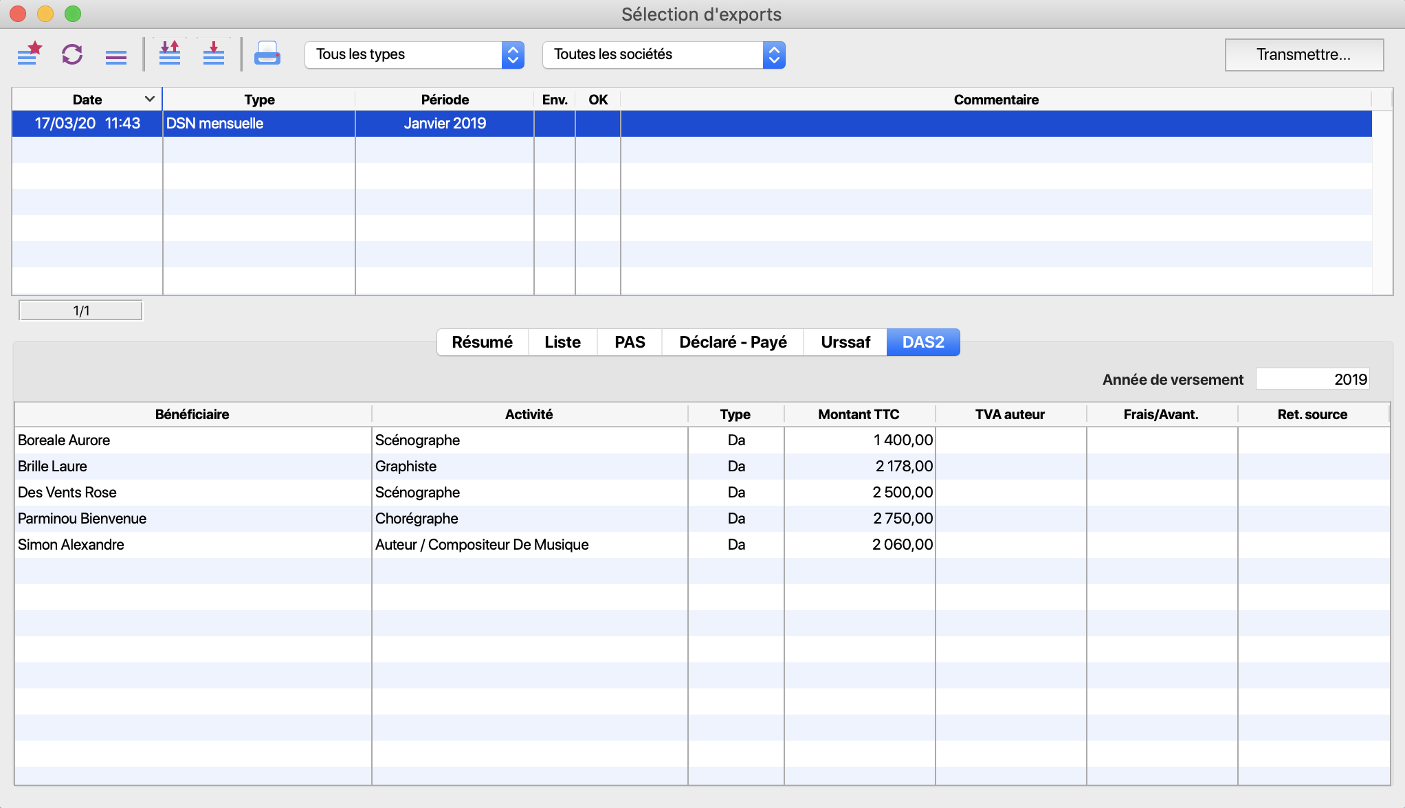1405x808 pixels.
Task: Click the Commentaire column header
Action: tap(996, 100)
